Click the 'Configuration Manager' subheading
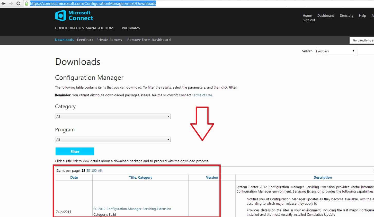The image size is (374, 217). pos(89,78)
